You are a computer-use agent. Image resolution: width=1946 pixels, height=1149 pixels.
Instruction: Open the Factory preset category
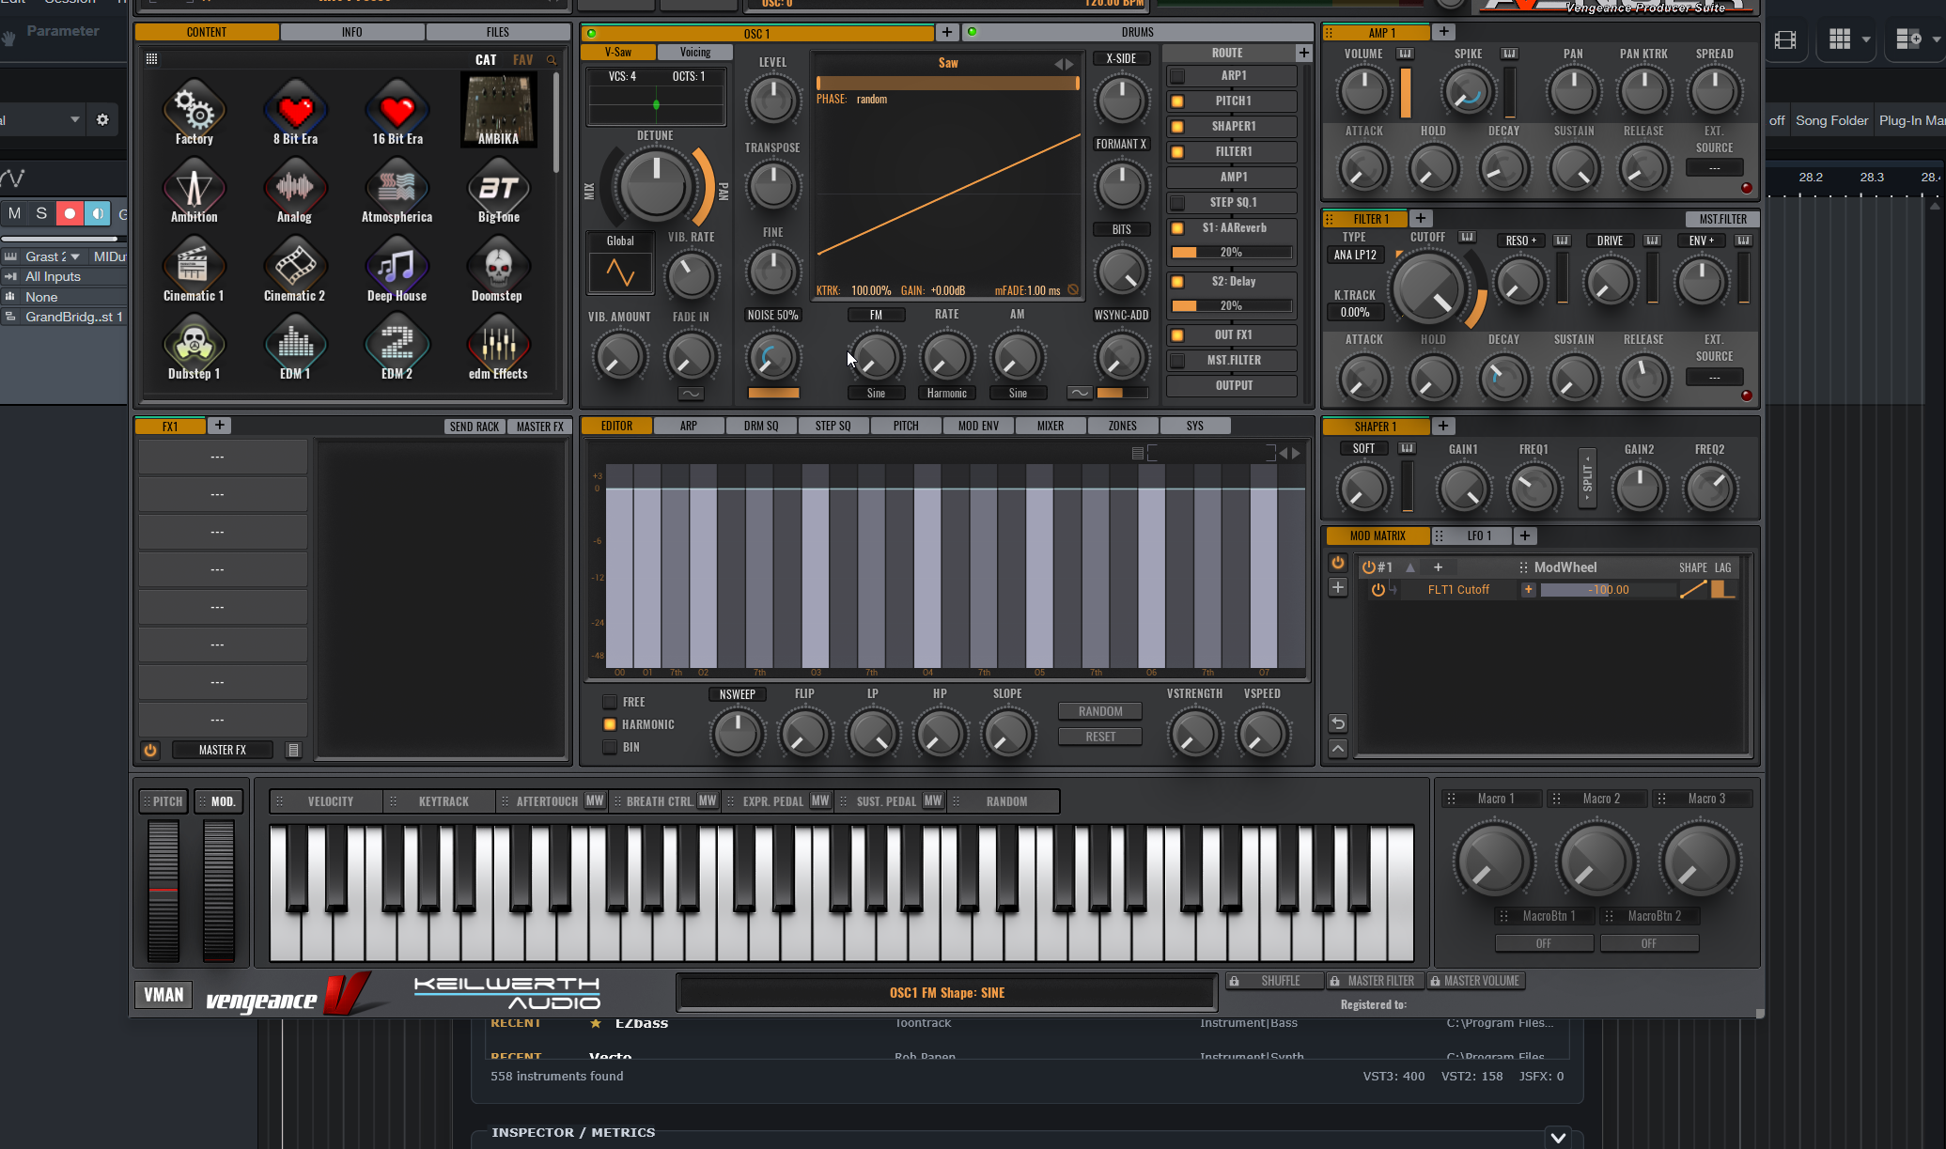(x=195, y=112)
